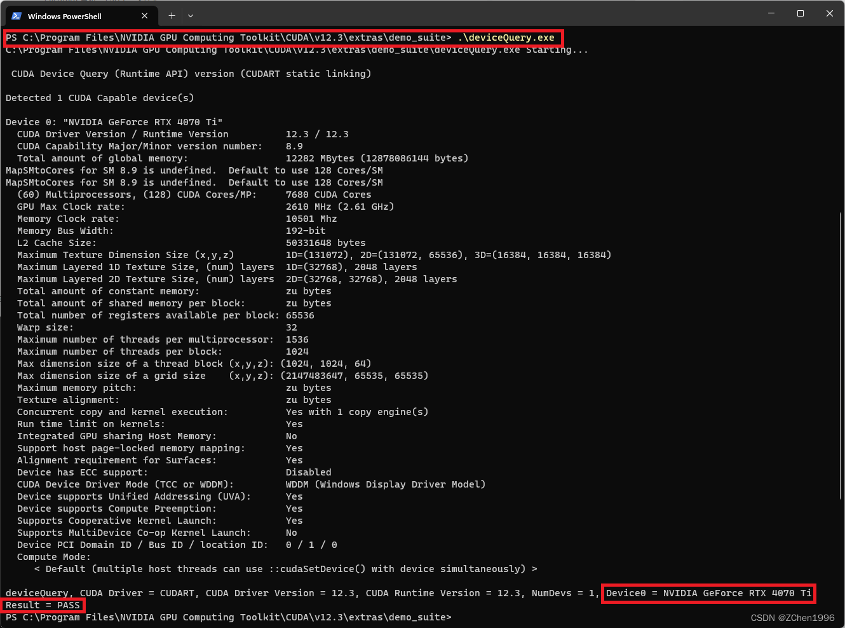This screenshot has height=628, width=845.
Task: Click the Device 0 'NVIDIA GeForce RTX 4070 Ti' line
Action: coord(114,122)
